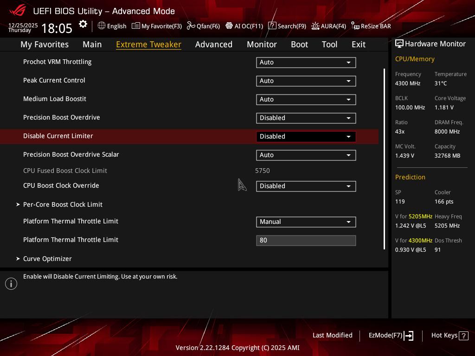This screenshot has height=356, width=475.
Task: Go to the Monitor tab
Action: click(262, 44)
